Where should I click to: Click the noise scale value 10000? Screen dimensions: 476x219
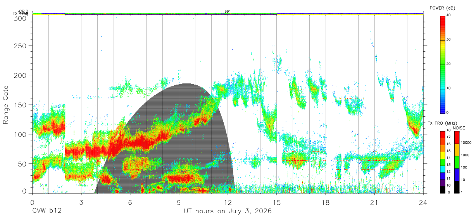(467, 143)
